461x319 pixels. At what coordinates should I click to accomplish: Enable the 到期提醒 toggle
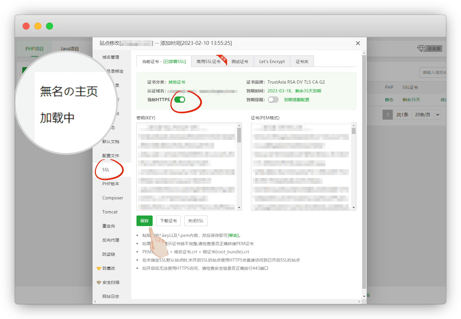[x=273, y=100]
